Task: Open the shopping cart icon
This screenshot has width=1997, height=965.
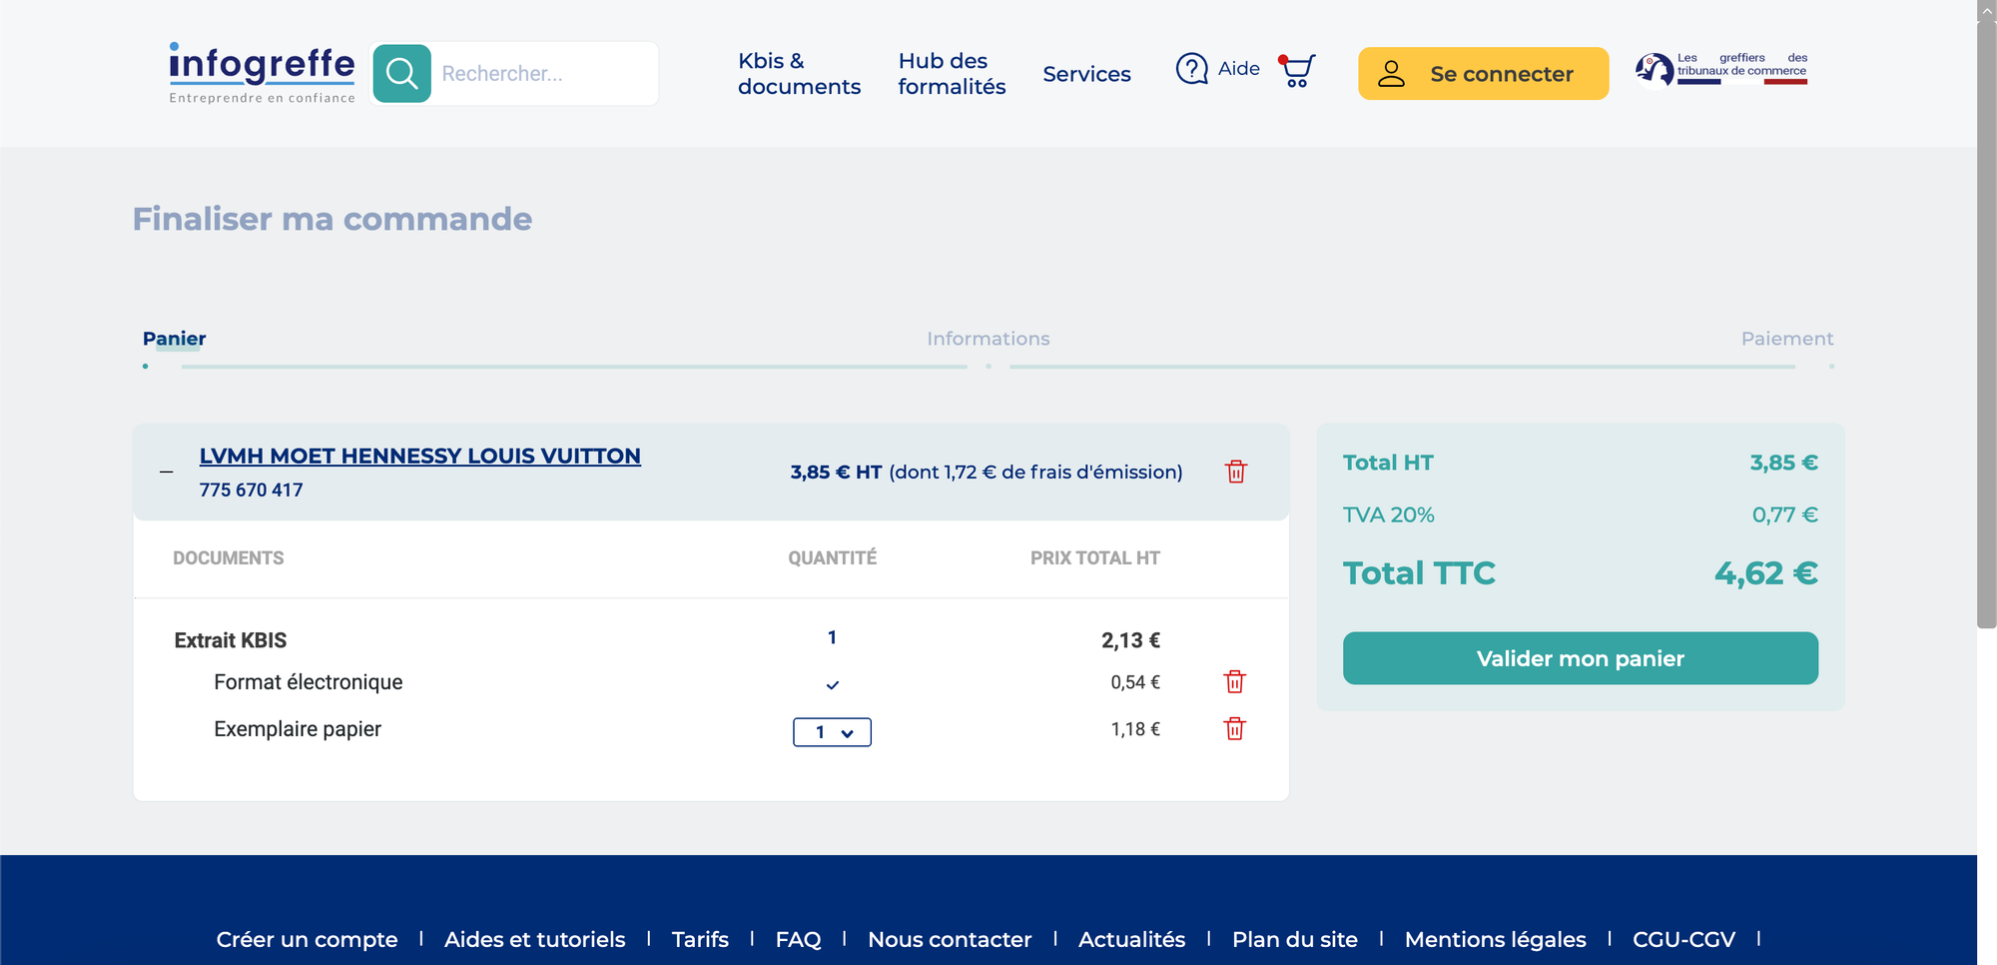Action: [x=1297, y=70]
